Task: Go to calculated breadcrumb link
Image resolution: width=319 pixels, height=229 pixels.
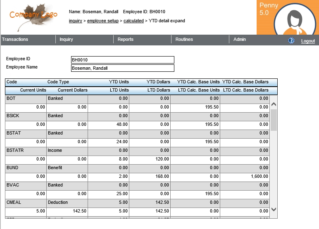Action: [x=133, y=21]
